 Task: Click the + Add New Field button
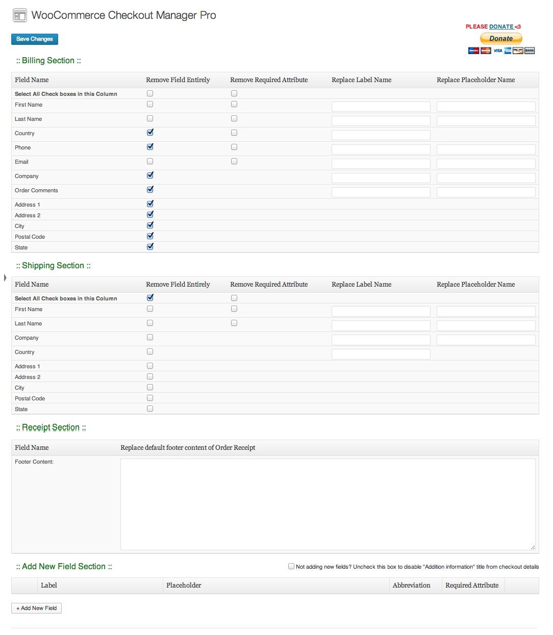point(36,608)
